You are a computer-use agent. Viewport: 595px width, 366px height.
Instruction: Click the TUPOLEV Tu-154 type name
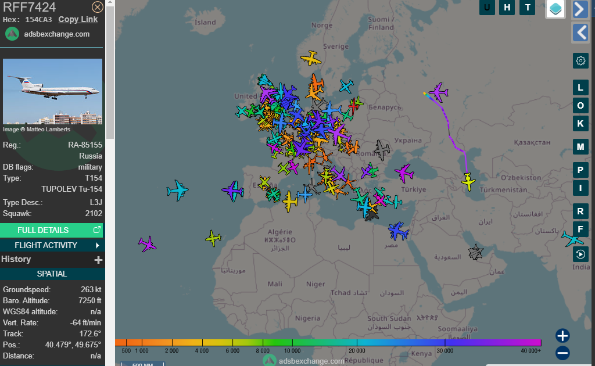tap(71, 189)
